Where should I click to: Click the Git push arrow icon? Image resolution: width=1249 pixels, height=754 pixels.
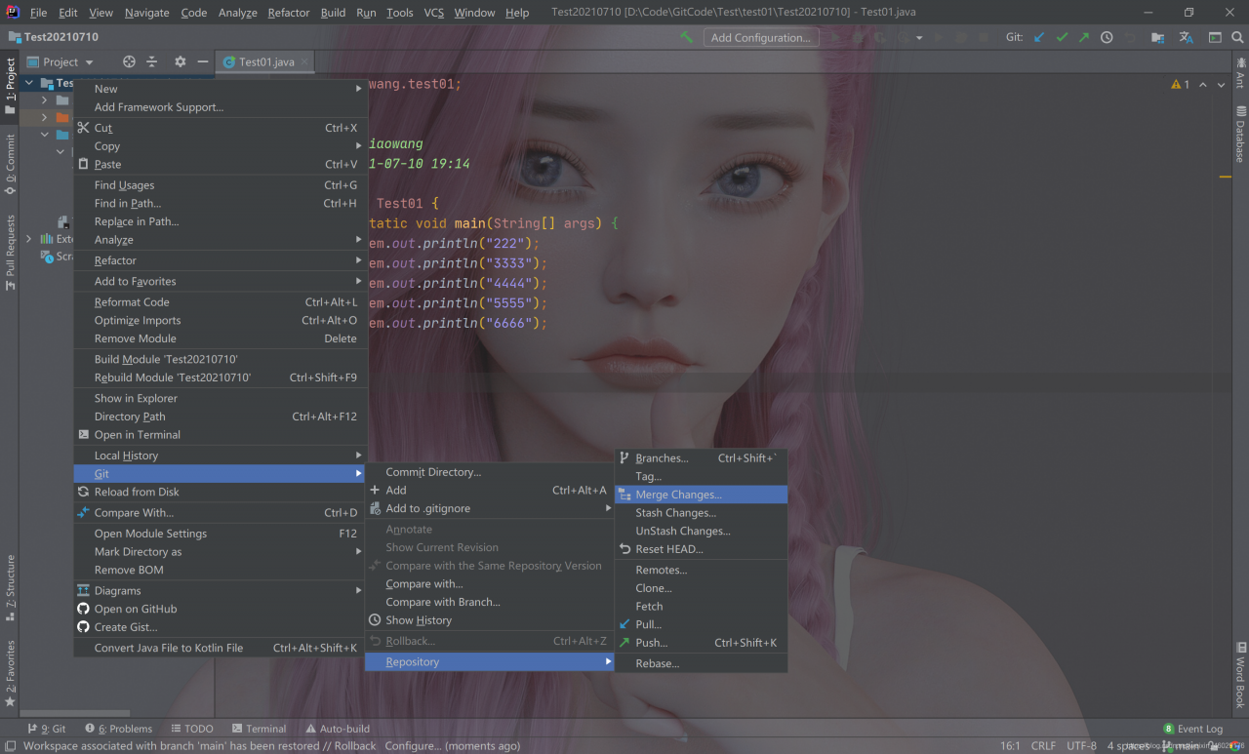[x=1084, y=37]
